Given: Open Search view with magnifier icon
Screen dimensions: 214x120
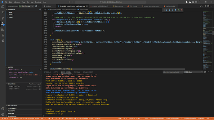Looking at the screenshot, I should click(3, 12).
